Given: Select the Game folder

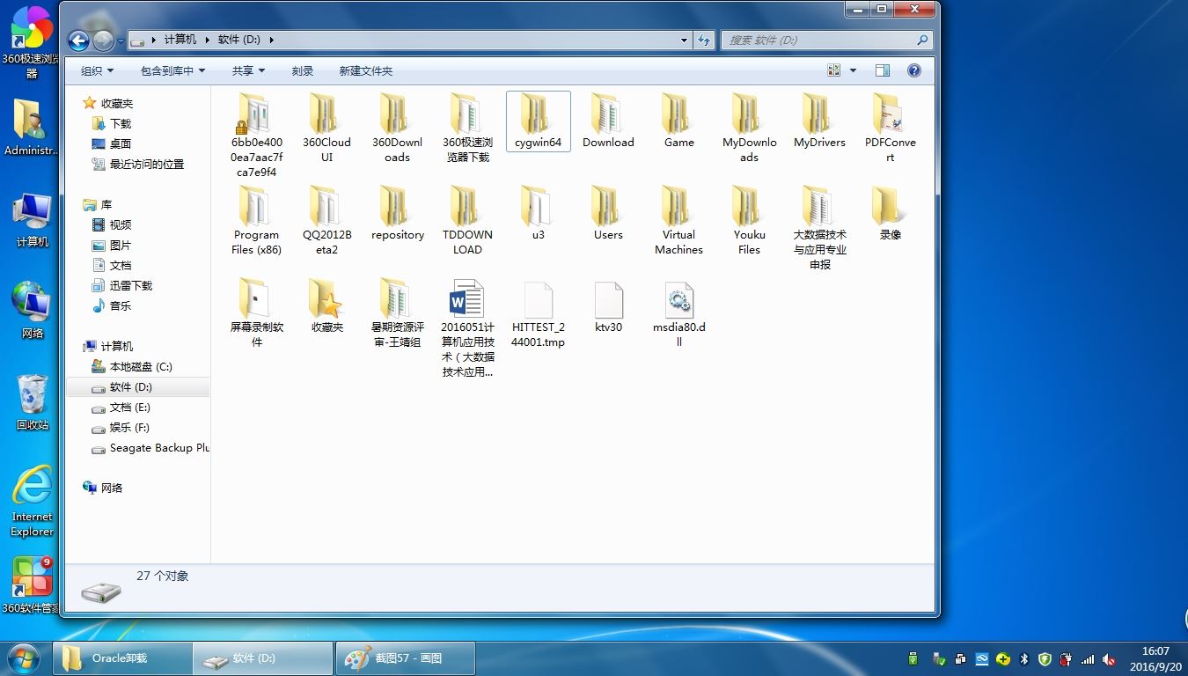Looking at the screenshot, I should tap(678, 121).
